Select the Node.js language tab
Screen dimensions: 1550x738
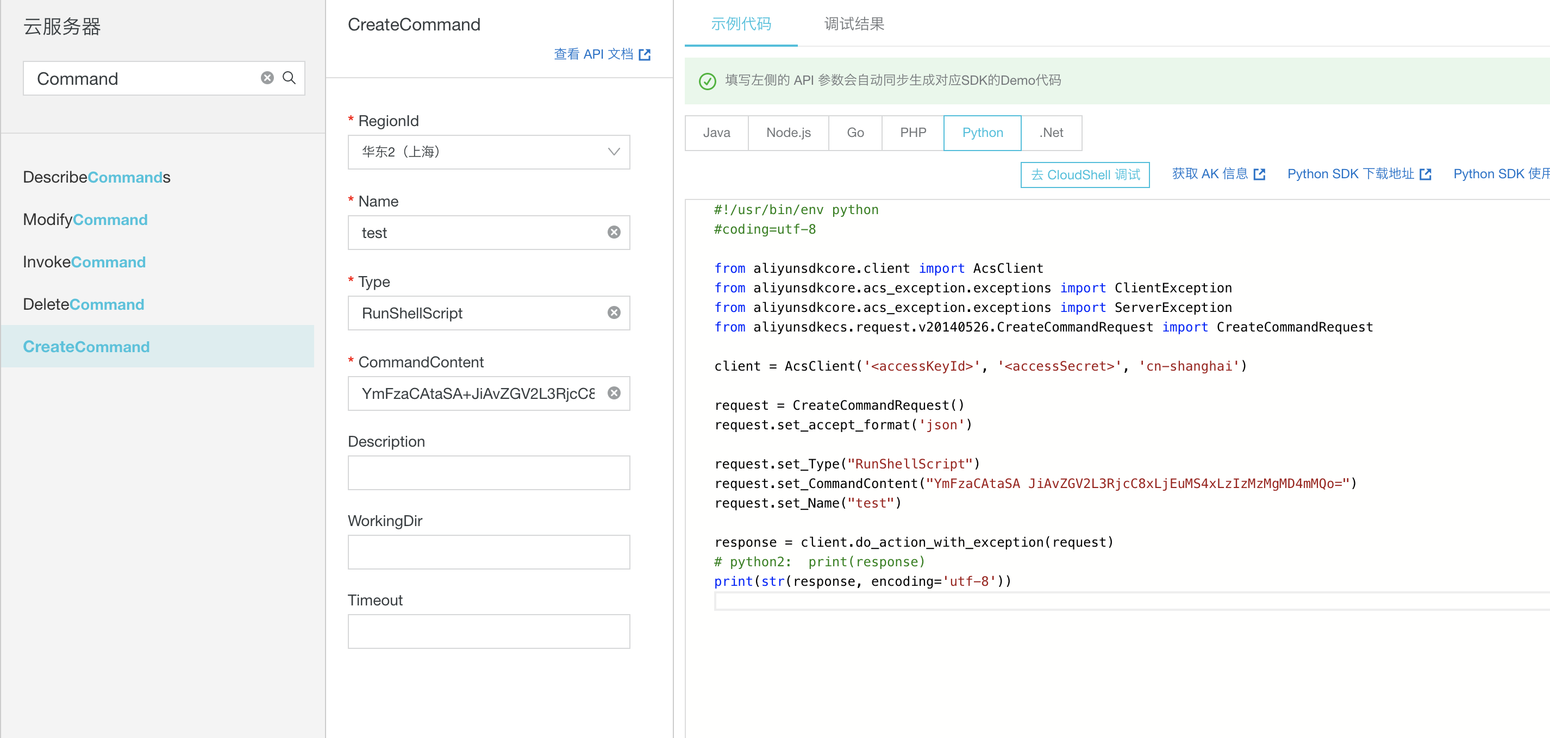[x=788, y=133]
